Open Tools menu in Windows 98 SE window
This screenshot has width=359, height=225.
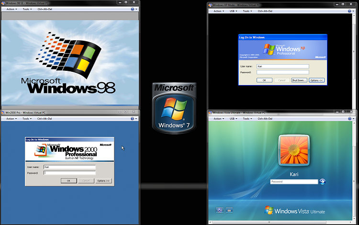[27, 9]
